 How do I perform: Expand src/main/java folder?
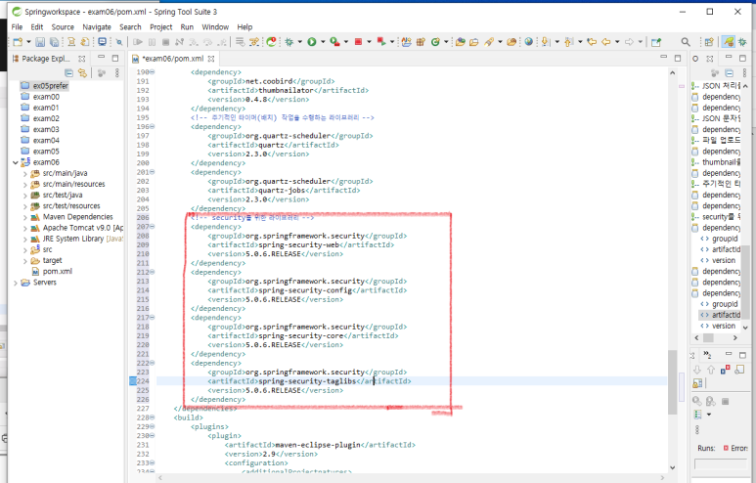(x=25, y=173)
